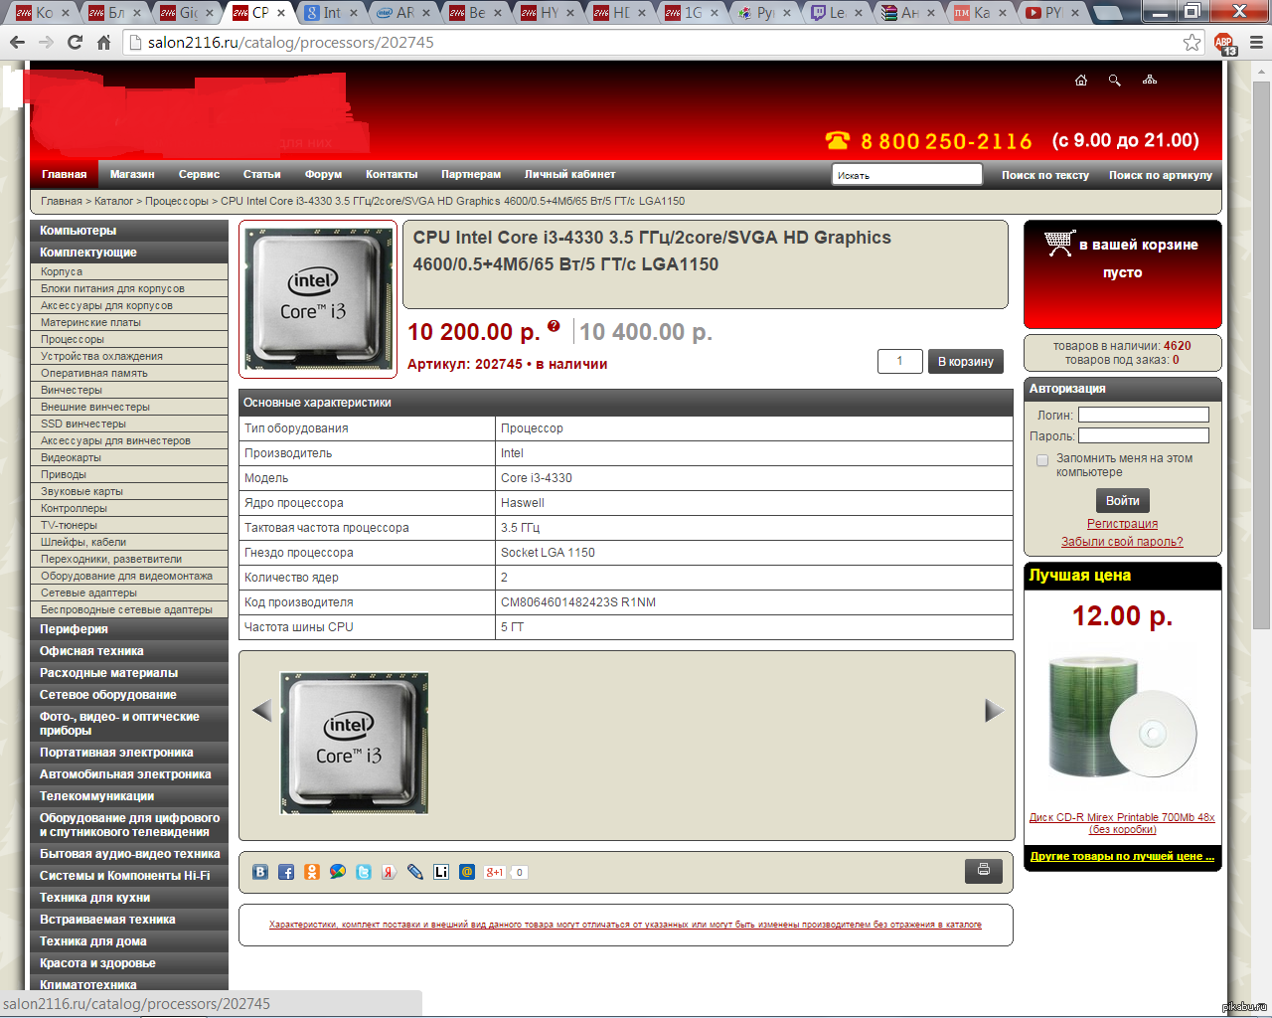This screenshot has width=1272, height=1018.
Task: Bookmark this page with the star icon
Action: (x=1192, y=42)
